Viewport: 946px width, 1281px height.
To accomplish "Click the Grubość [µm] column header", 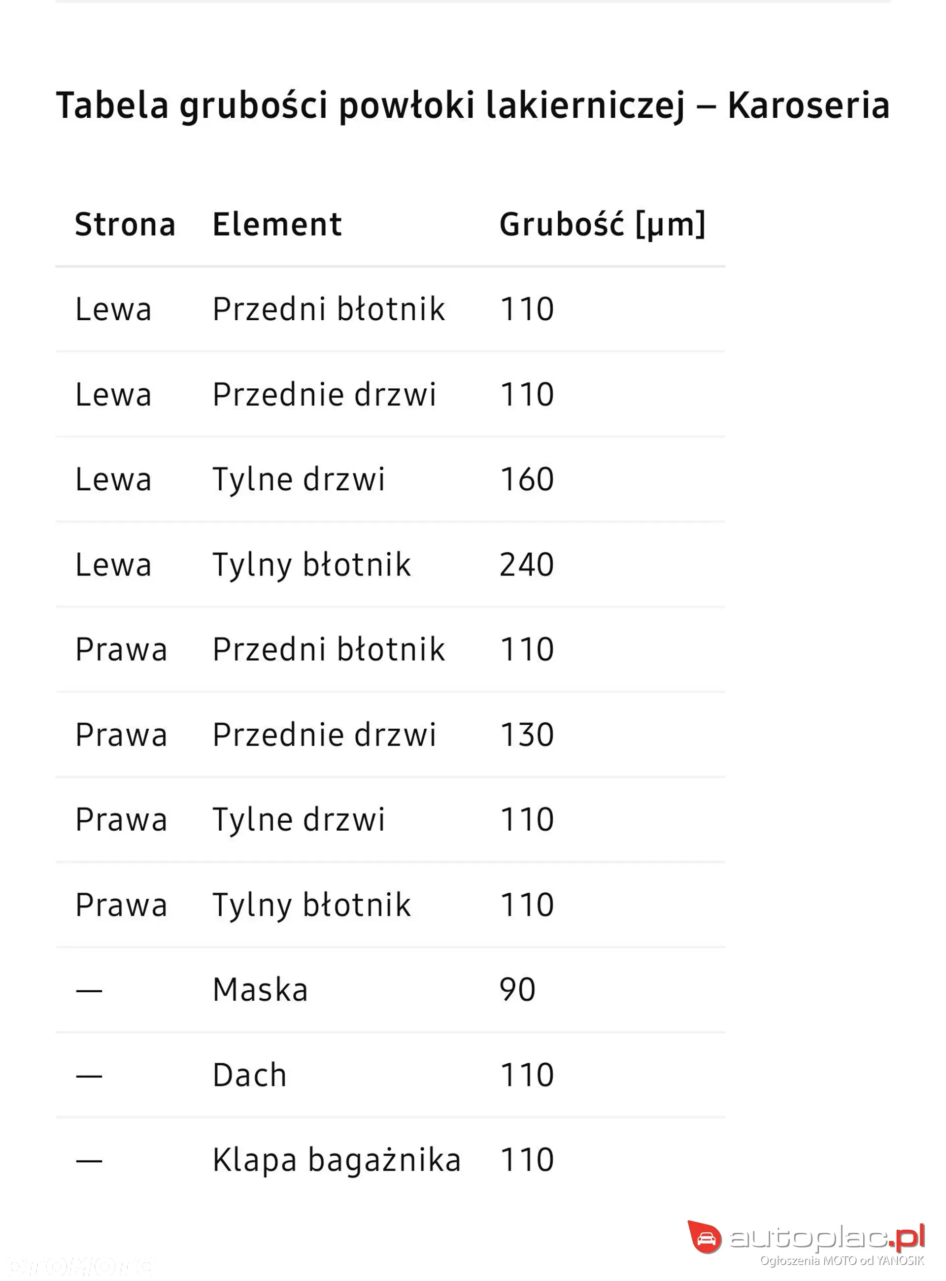I will coord(603,224).
